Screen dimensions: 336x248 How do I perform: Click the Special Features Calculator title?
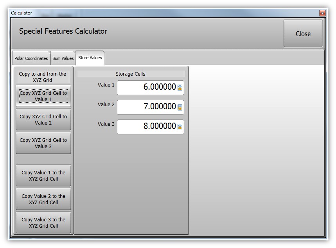(x=63, y=31)
